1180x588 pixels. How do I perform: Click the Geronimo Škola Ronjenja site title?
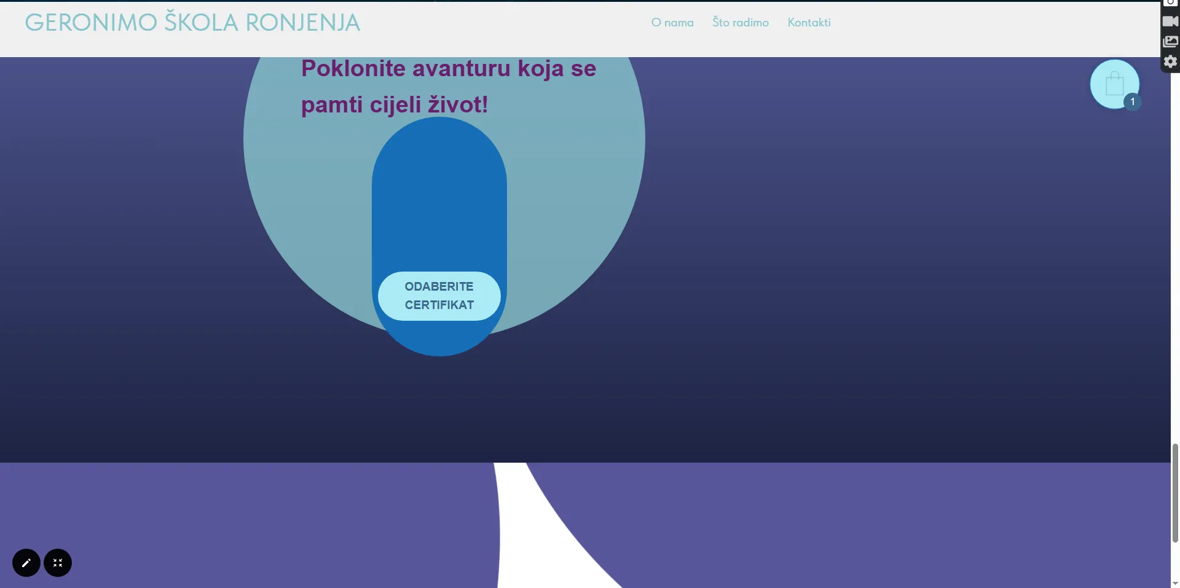tap(192, 23)
